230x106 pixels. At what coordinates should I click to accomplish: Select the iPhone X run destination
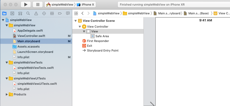[85, 5]
